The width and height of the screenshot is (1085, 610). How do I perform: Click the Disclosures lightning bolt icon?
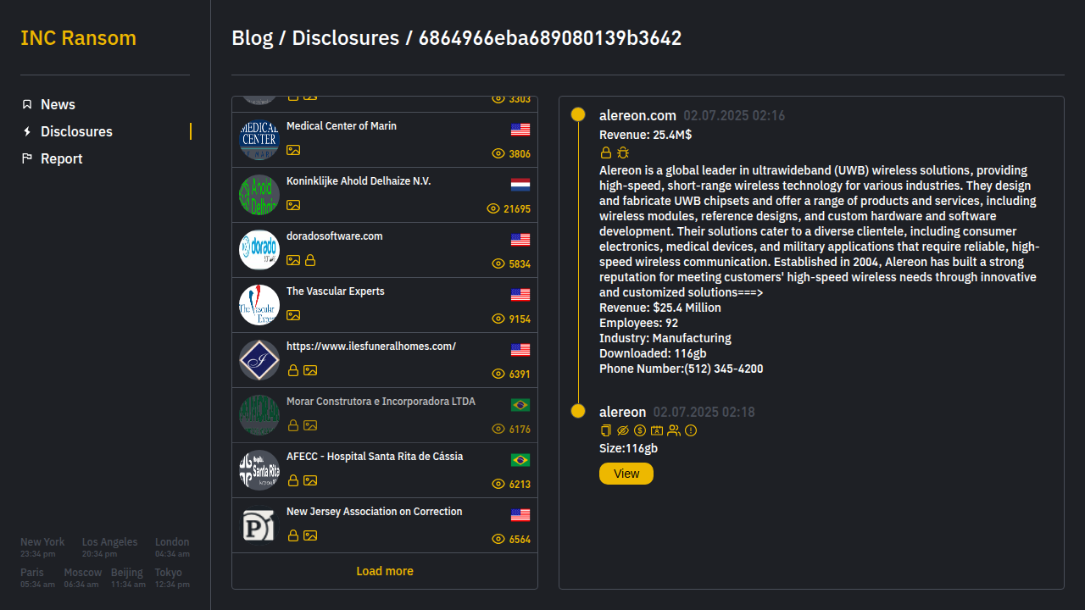pos(27,131)
